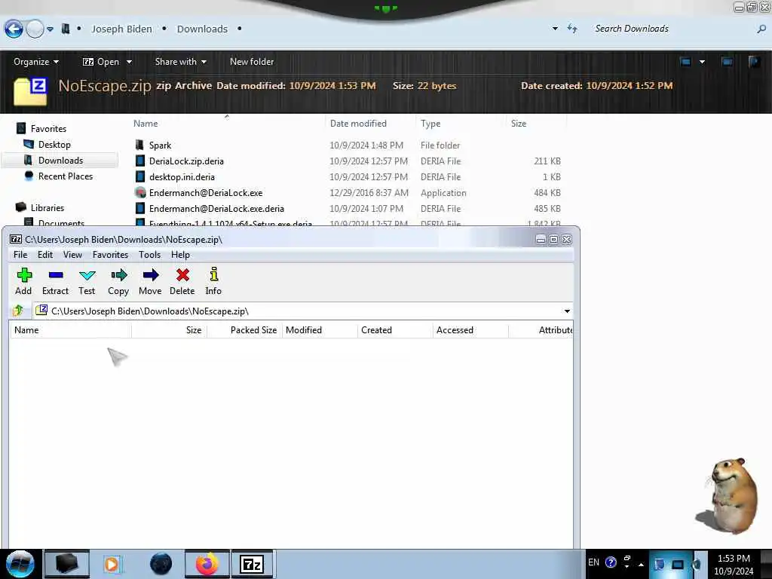Viewport: 772px width, 579px height.
Task: Open the Organize dropdown menu
Action: coord(36,62)
